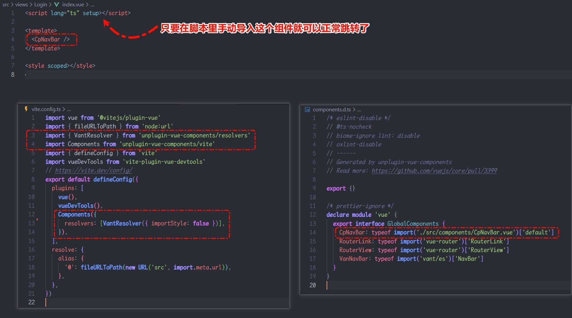Click the vite.config.ts file name breadcrumb

point(46,109)
